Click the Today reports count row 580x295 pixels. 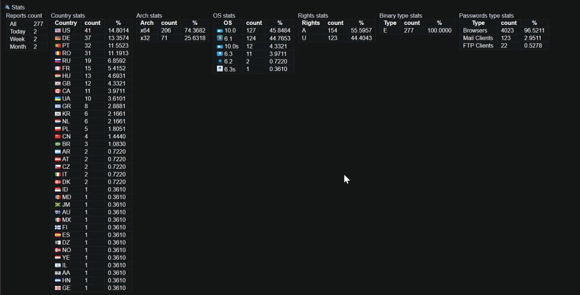[x=18, y=31]
